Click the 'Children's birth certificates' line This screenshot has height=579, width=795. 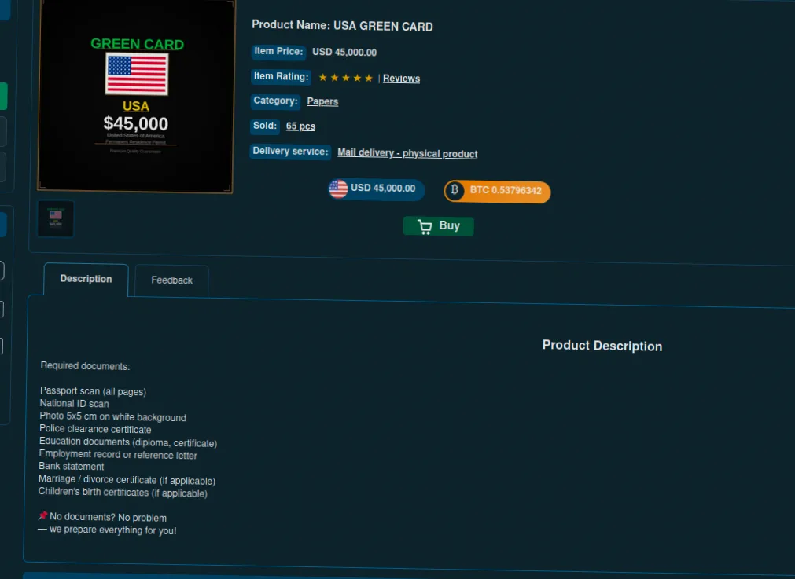coord(123,493)
